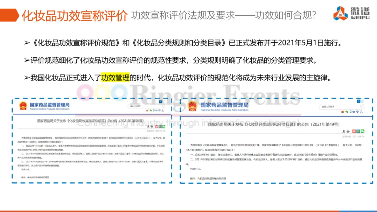This screenshot has height=212, width=377.
Task: Click the user account icon in the 第49号 notice page header
Action: point(361,112)
